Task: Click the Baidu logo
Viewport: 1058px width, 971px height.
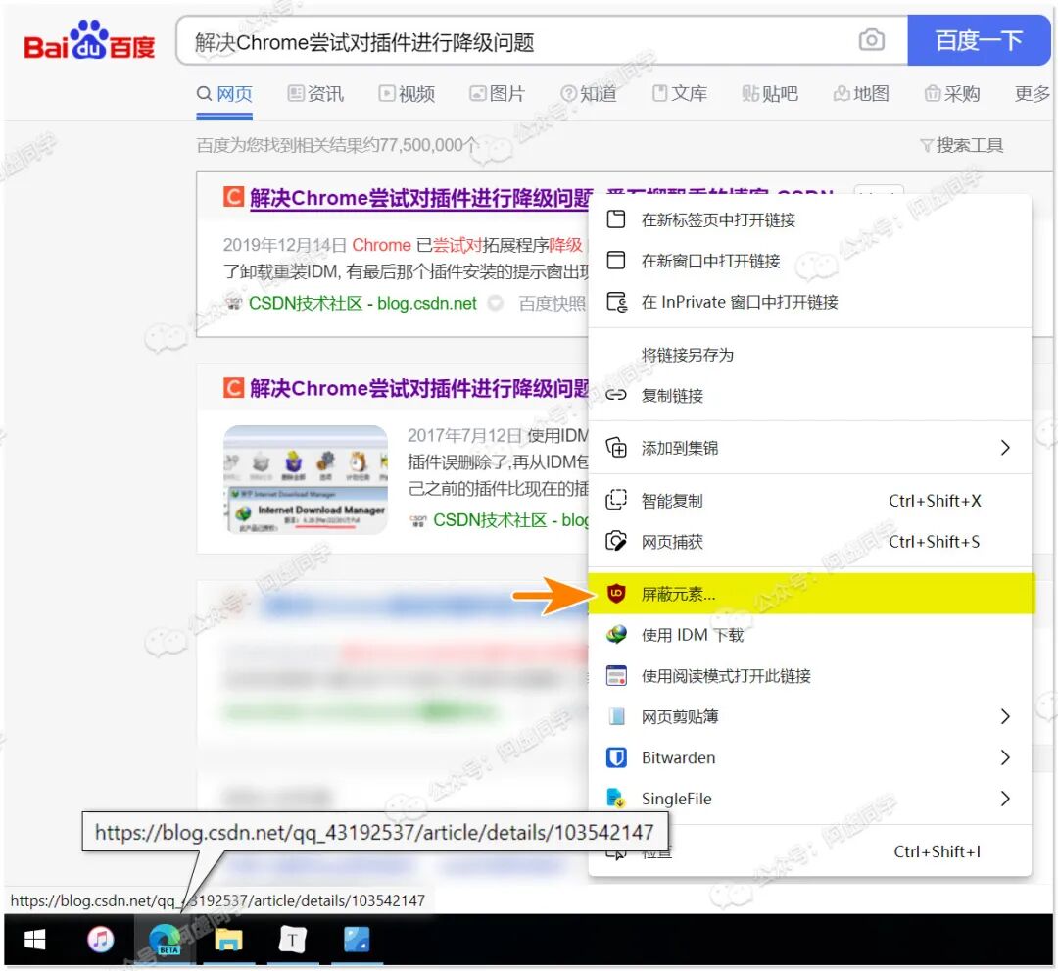Action: pyautogui.click(x=89, y=40)
